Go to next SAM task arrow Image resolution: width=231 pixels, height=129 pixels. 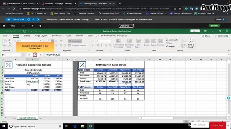(38, 19)
